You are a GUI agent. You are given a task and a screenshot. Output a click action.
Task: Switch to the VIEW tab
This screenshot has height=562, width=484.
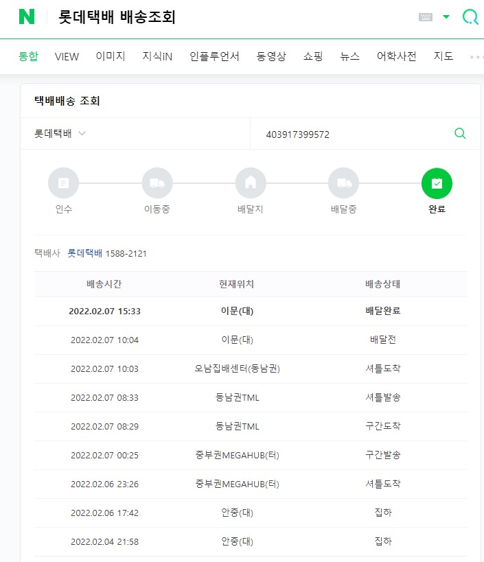pos(67,57)
